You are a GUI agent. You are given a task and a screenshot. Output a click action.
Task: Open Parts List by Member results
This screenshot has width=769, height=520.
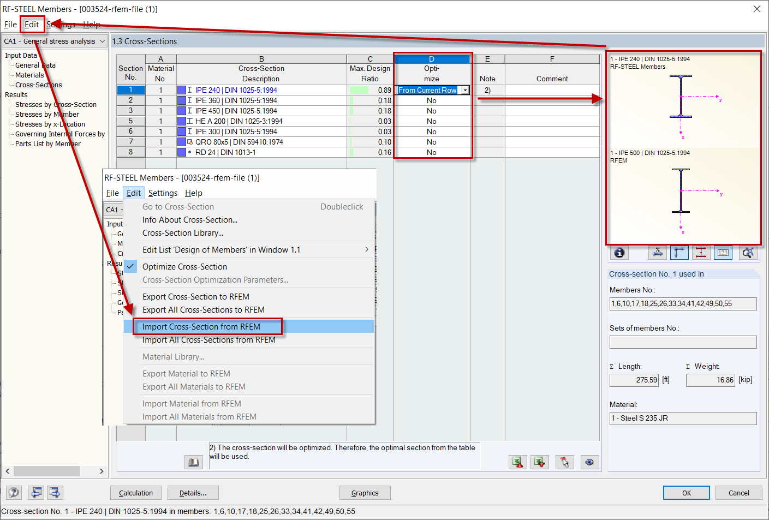48,144
